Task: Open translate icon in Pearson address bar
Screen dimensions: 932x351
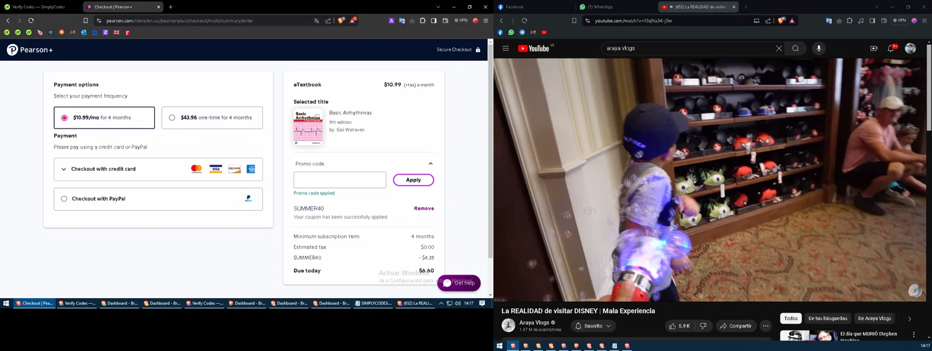Action: coord(316,21)
